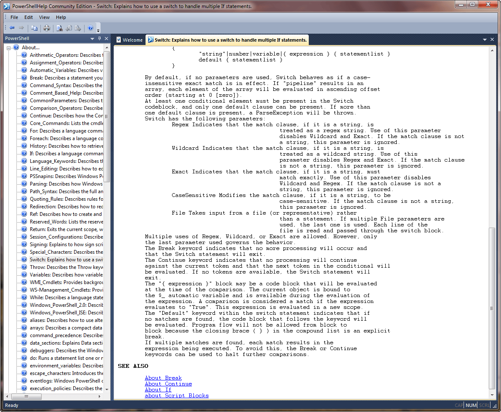Click the debuggers topic help icon
Image resolution: width=501 pixels, height=412 pixels.
tap(24, 350)
